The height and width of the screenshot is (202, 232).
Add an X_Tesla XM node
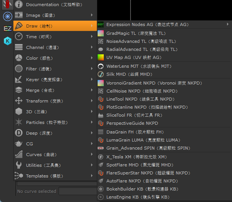[164, 157]
